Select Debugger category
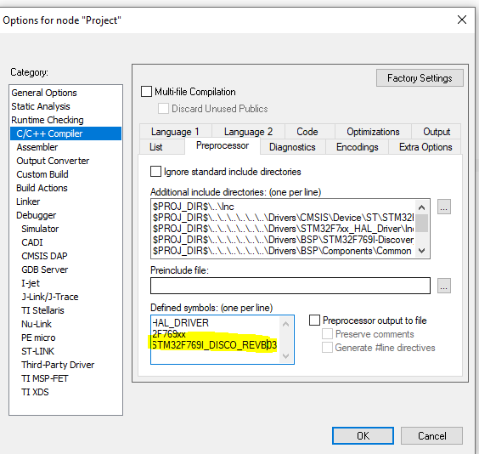479x454 pixels. (36, 215)
